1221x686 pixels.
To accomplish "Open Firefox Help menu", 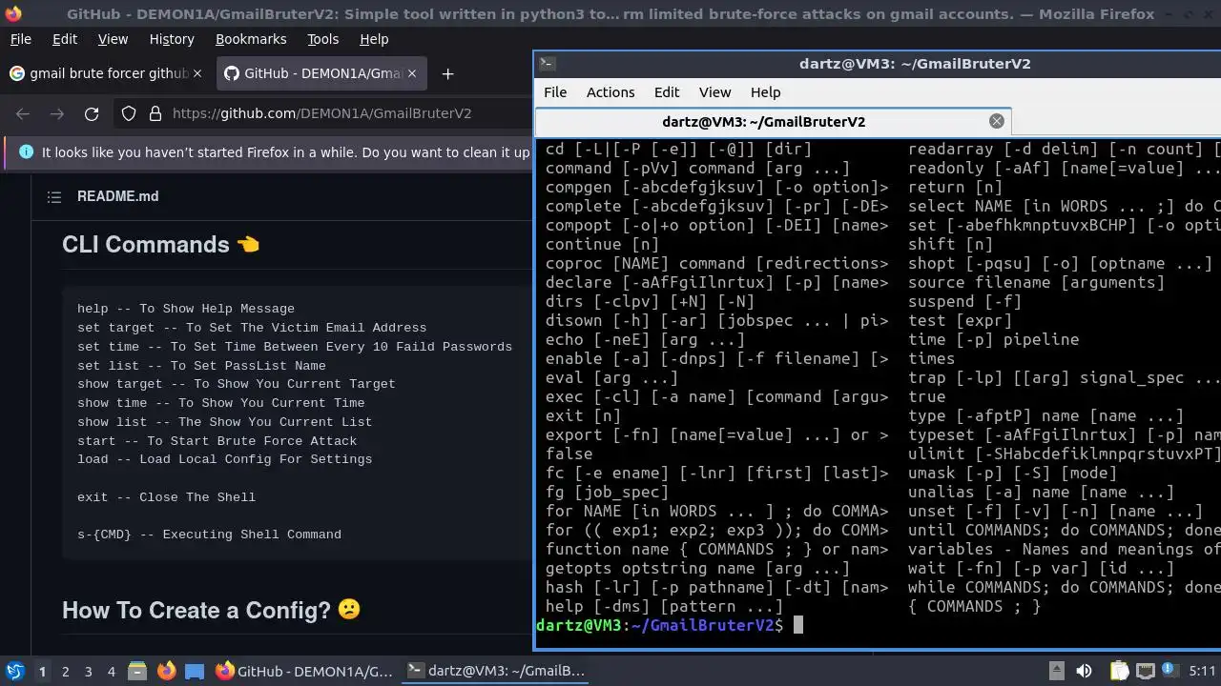I will pos(374,39).
